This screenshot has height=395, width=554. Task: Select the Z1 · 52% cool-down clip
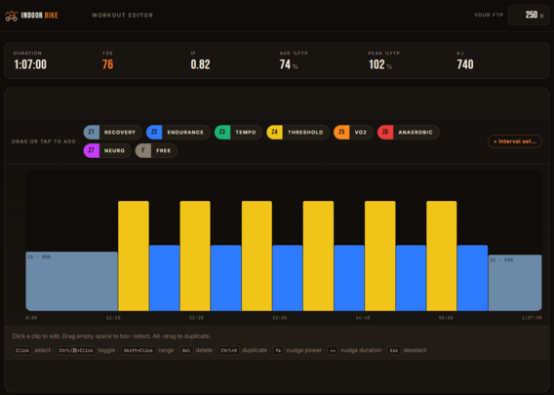515,283
